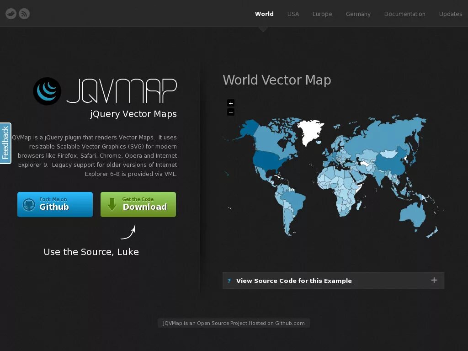
Task: Click the Fork Me on Github button
Action: [x=55, y=204]
